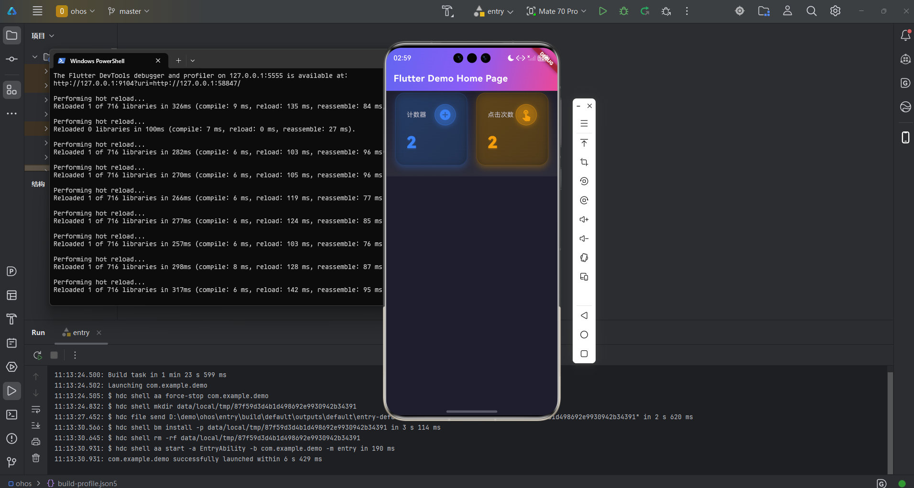Open the Git tool window icon
The height and width of the screenshot is (488, 914).
12,462
